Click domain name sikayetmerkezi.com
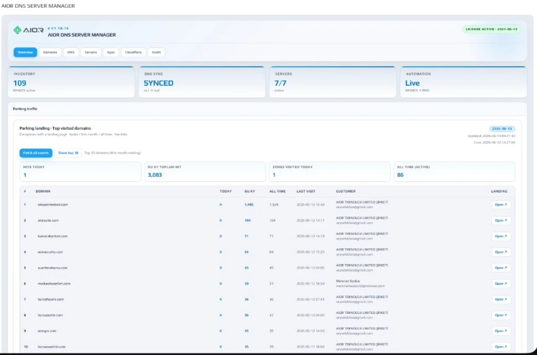 point(53,205)
